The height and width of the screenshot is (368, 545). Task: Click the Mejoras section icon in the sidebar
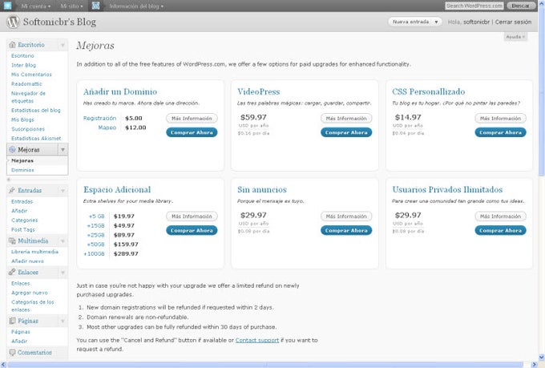coord(13,150)
